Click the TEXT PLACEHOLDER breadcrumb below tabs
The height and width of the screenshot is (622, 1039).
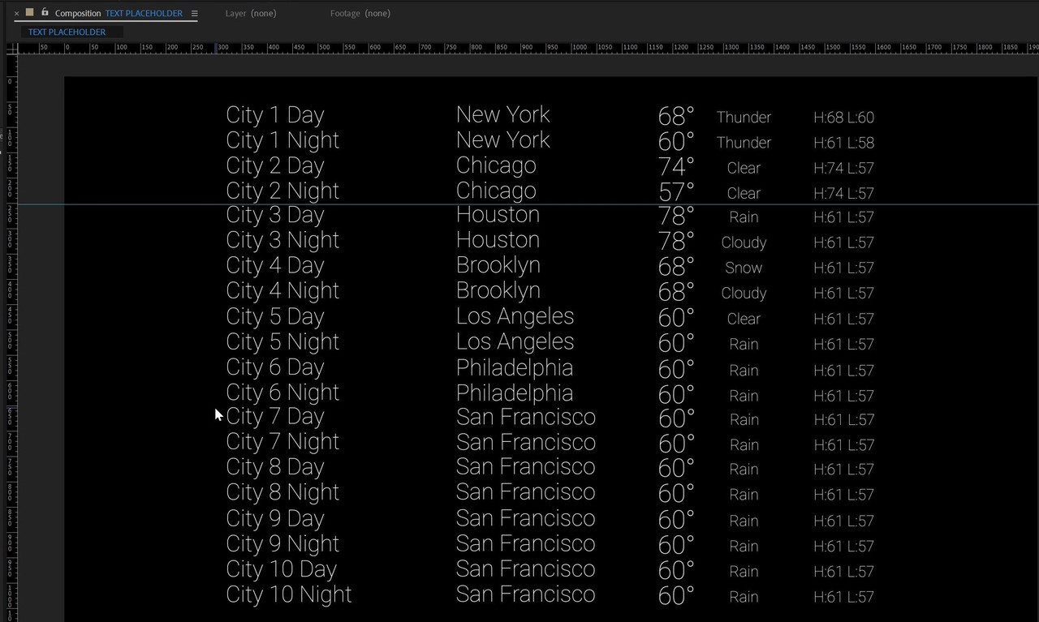67,32
